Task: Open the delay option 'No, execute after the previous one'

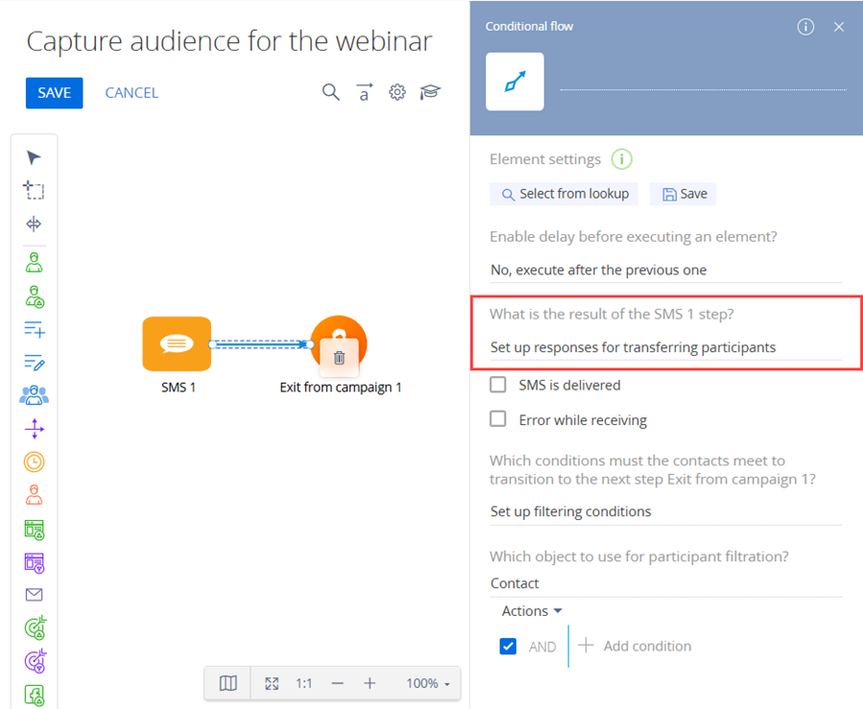Action: [x=598, y=270]
